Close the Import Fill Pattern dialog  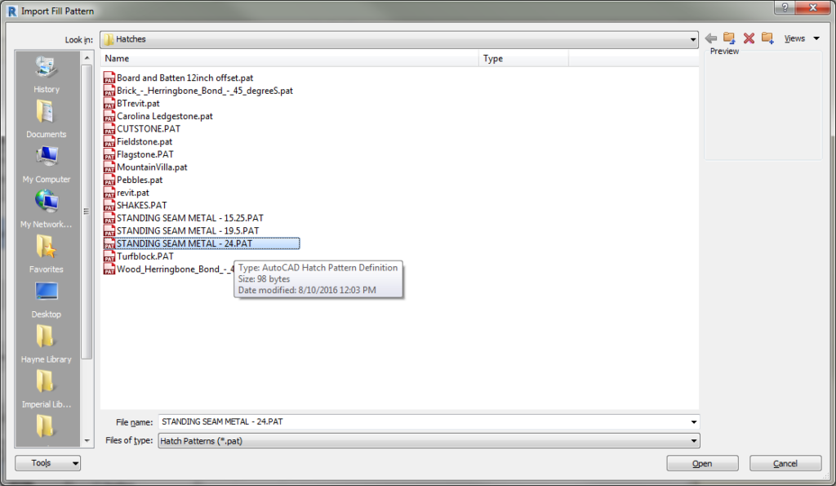pos(812,7)
